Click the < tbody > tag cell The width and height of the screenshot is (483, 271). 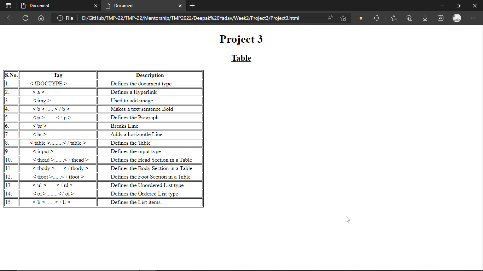pyautogui.click(x=58, y=168)
